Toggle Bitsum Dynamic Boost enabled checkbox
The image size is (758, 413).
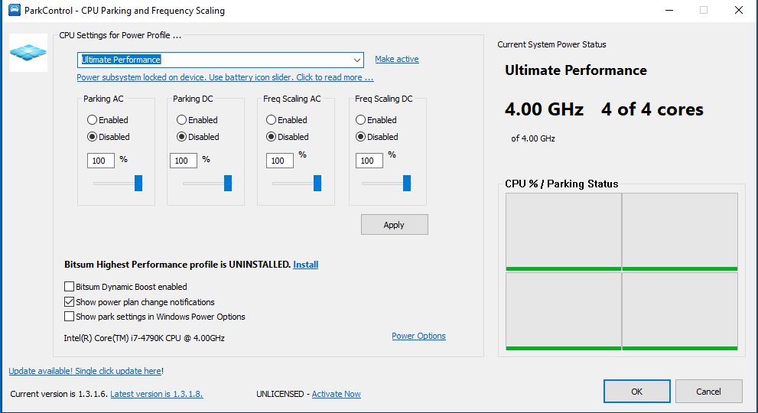(x=69, y=287)
